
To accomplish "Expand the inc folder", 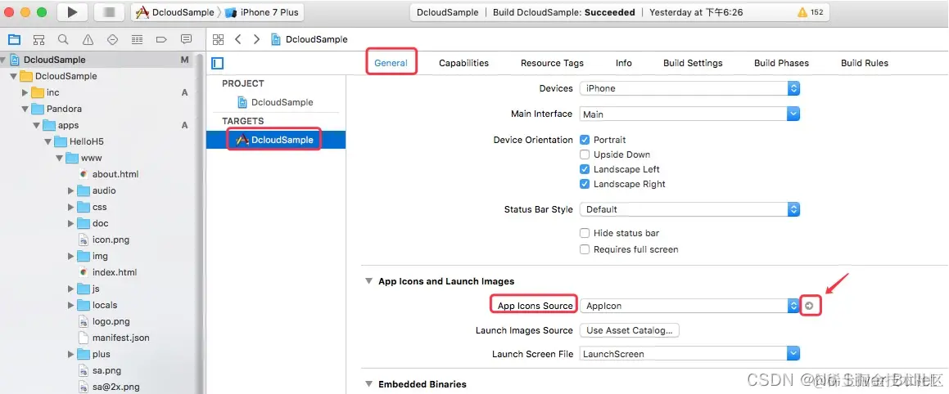I will (25, 92).
